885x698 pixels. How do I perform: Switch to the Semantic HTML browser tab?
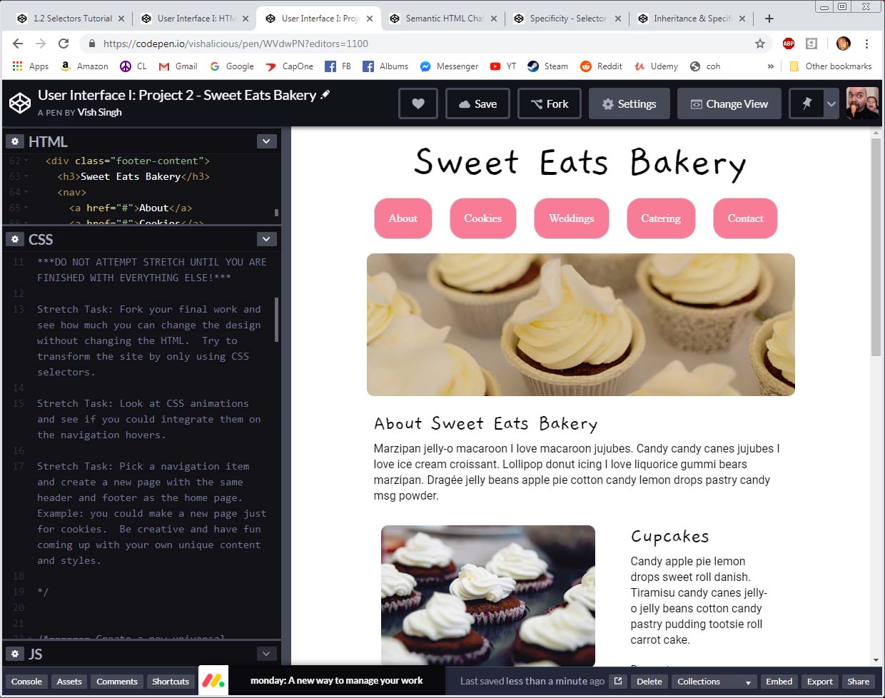(x=442, y=19)
